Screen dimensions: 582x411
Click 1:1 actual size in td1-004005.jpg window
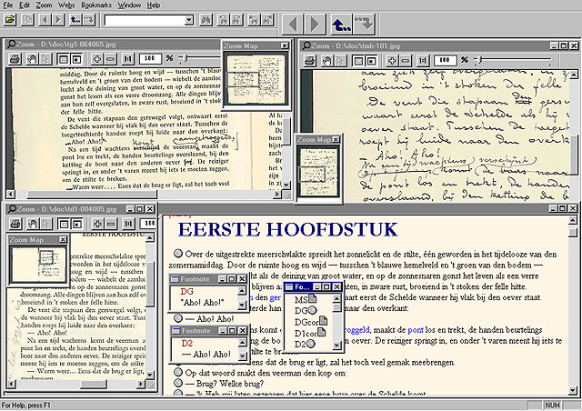click(128, 224)
